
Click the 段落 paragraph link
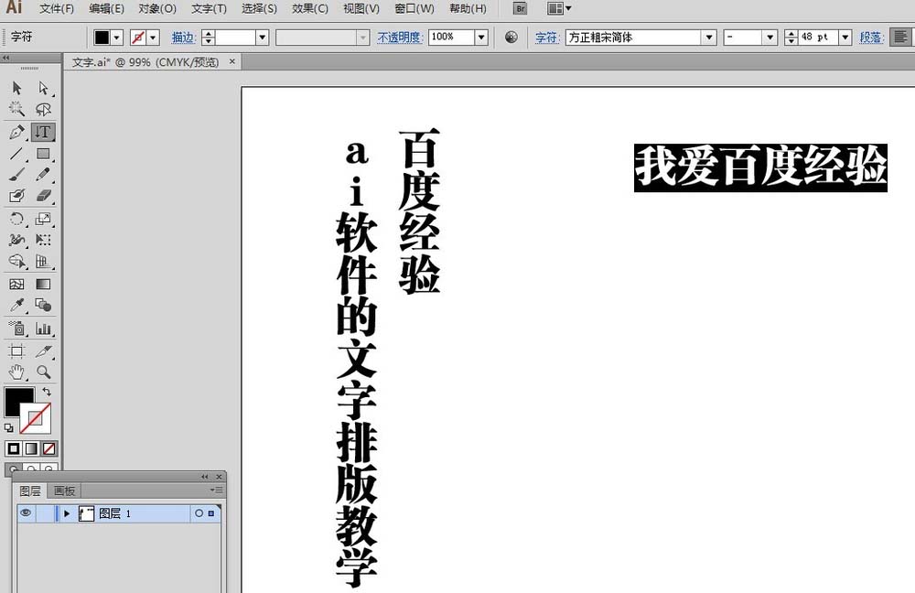[x=871, y=38]
